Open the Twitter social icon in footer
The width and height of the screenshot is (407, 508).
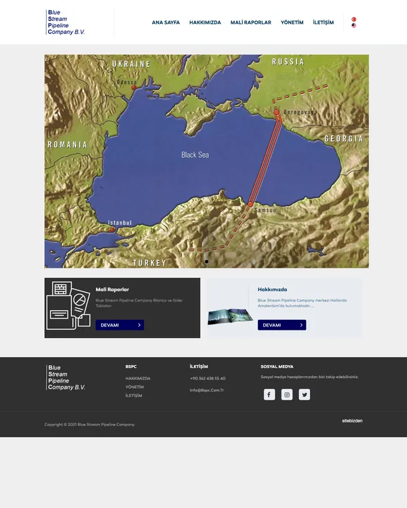click(305, 394)
